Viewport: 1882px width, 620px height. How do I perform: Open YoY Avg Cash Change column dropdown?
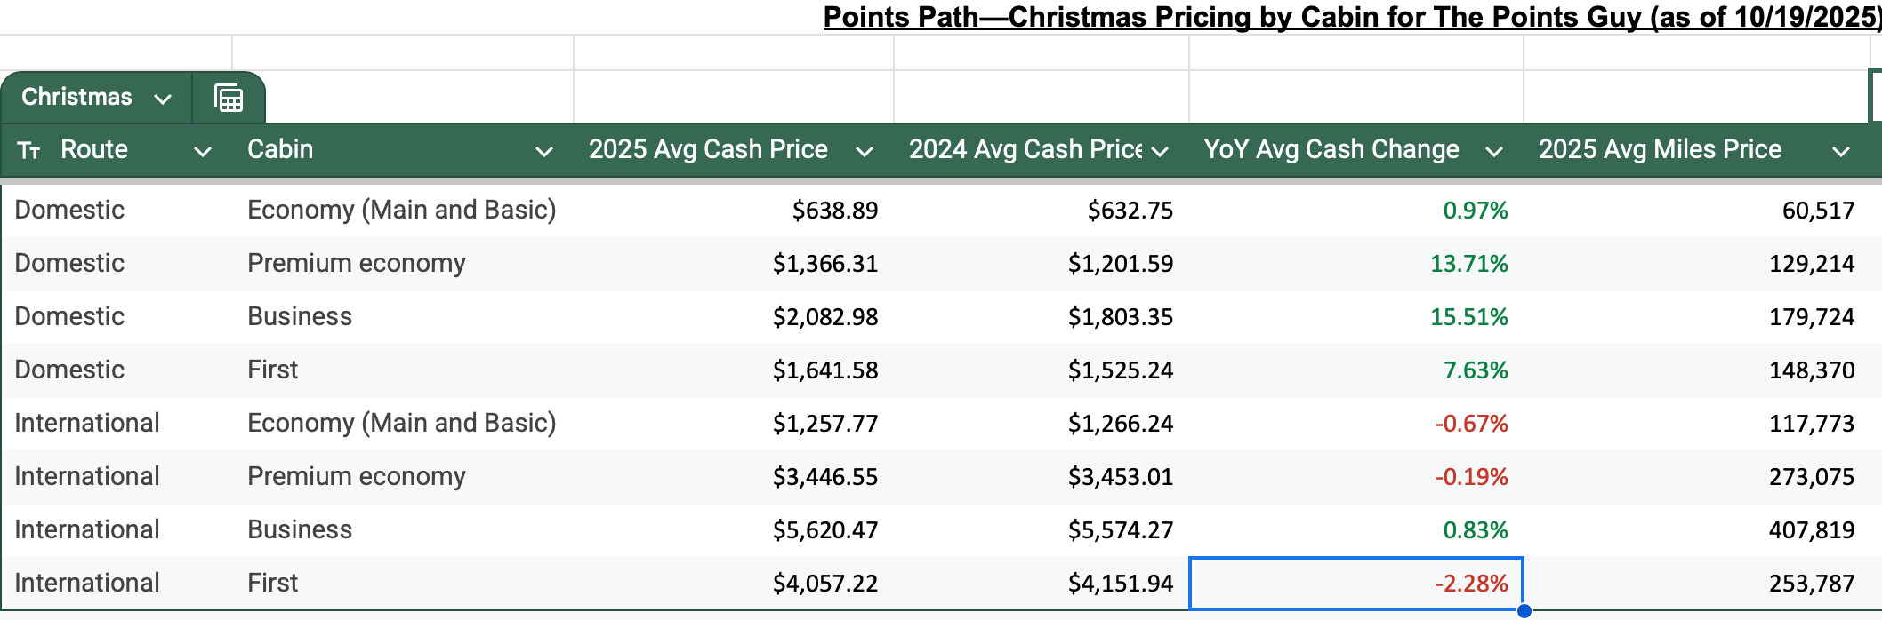(x=1494, y=152)
